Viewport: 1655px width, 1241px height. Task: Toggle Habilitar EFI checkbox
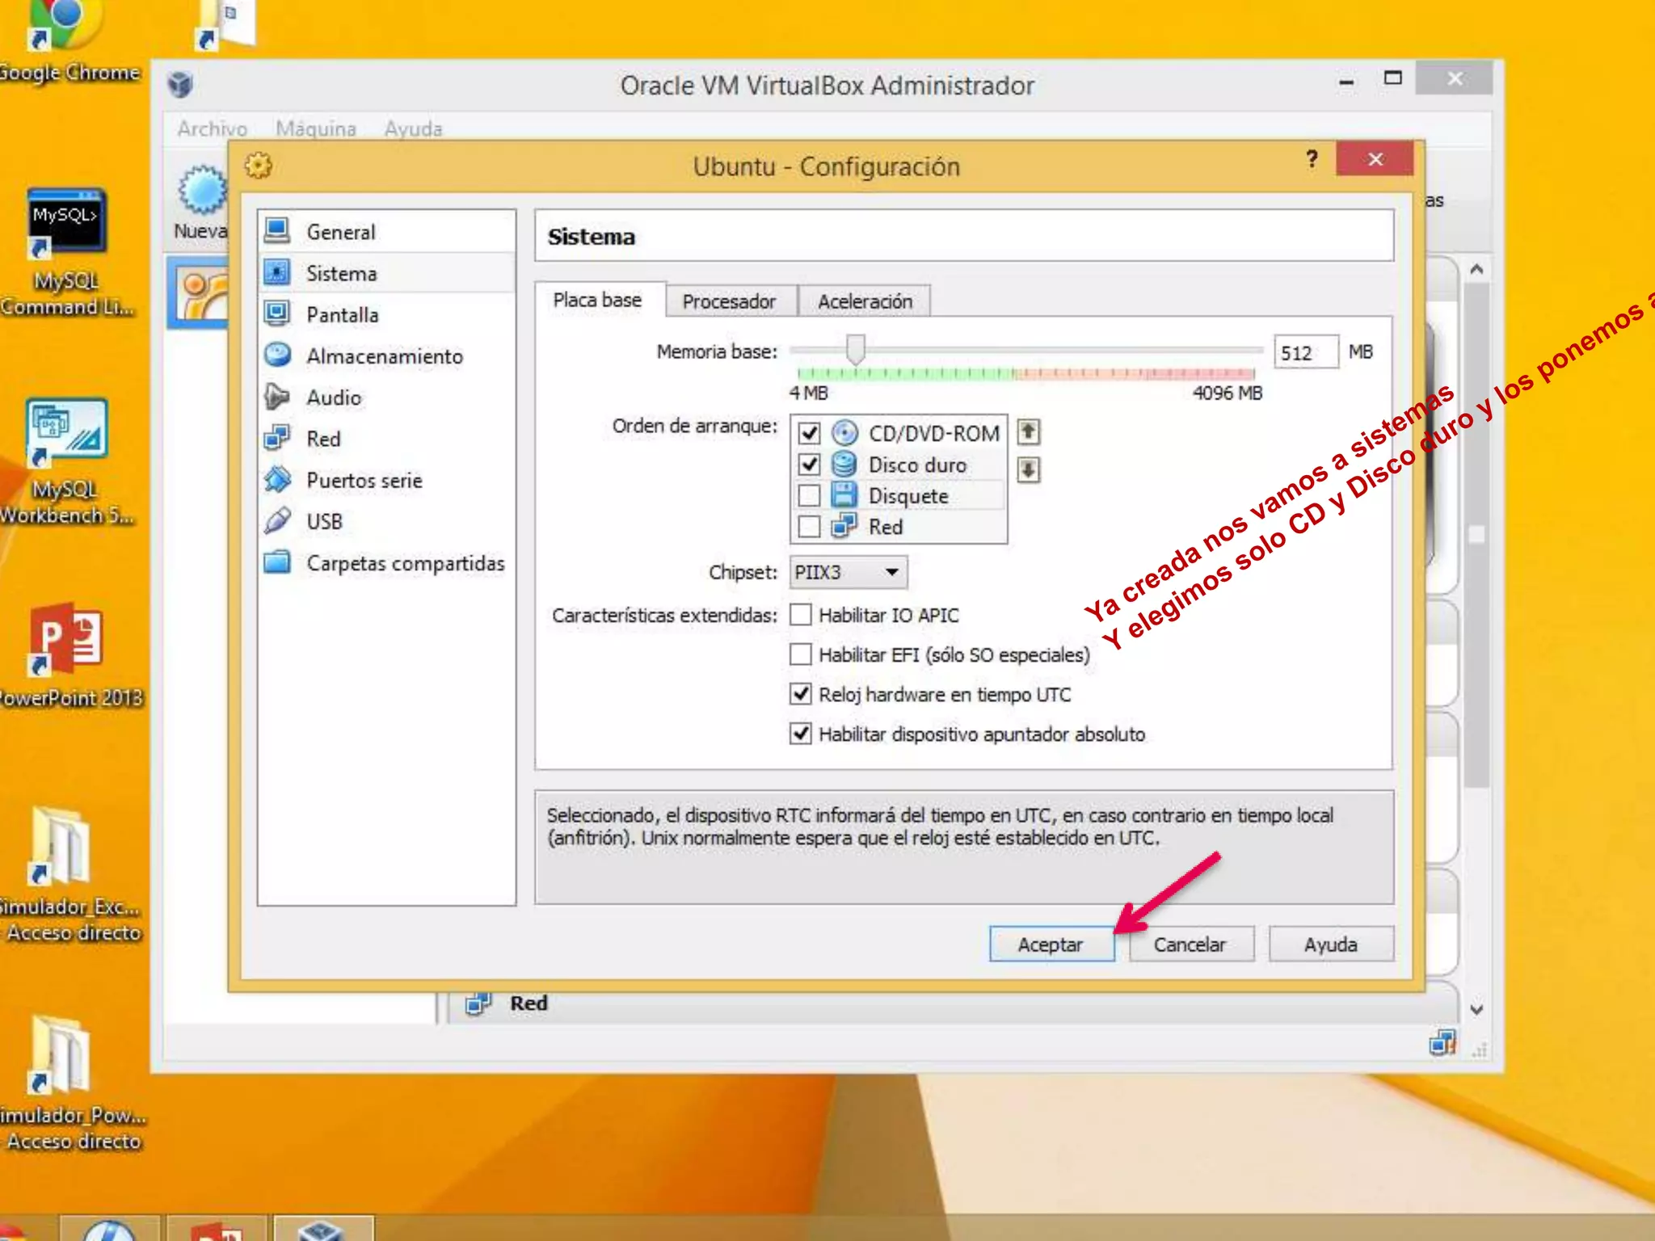tap(801, 654)
